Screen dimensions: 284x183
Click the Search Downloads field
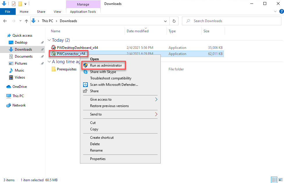point(231,21)
